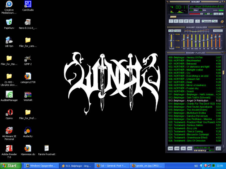Click the Opera desktop icon
The width and height of the screenshot is (226, 169).
[x=9, y=114]
